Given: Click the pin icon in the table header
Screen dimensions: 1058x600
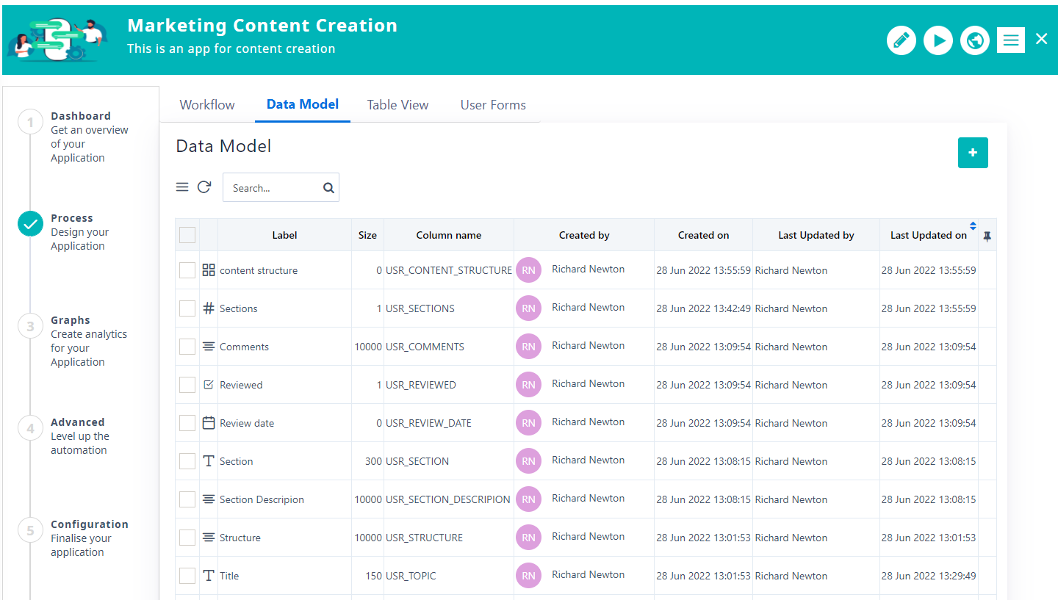Looking at the screenshot, I should 987,235.
